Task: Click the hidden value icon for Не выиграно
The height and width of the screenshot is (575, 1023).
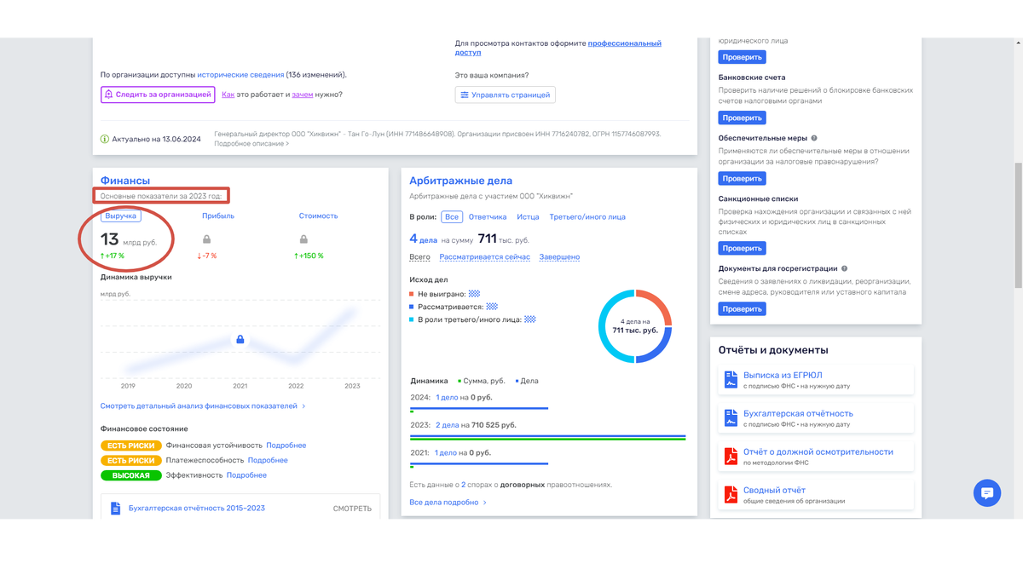Action: (x=474, y=293)
